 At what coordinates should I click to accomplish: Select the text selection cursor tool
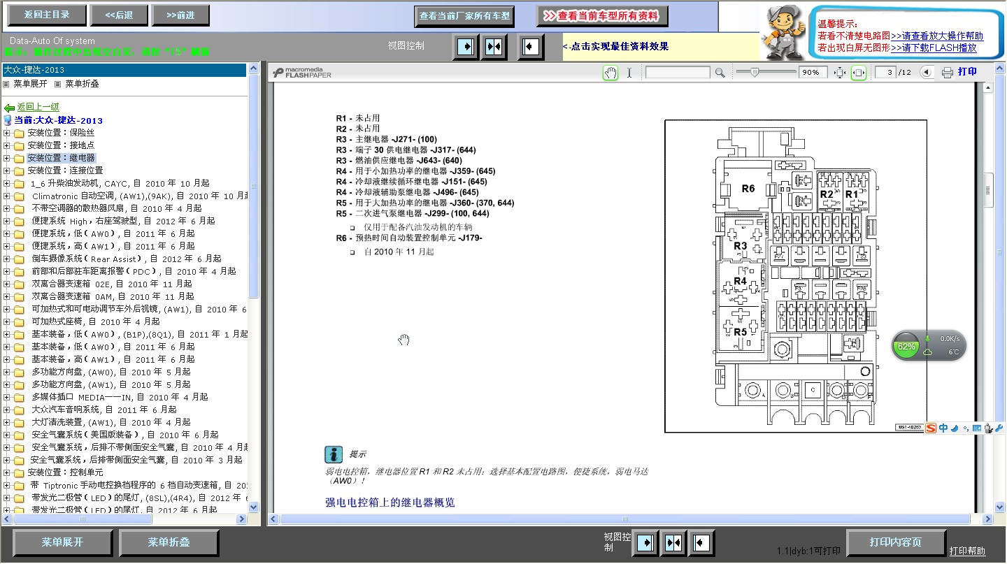pos(629,73)
